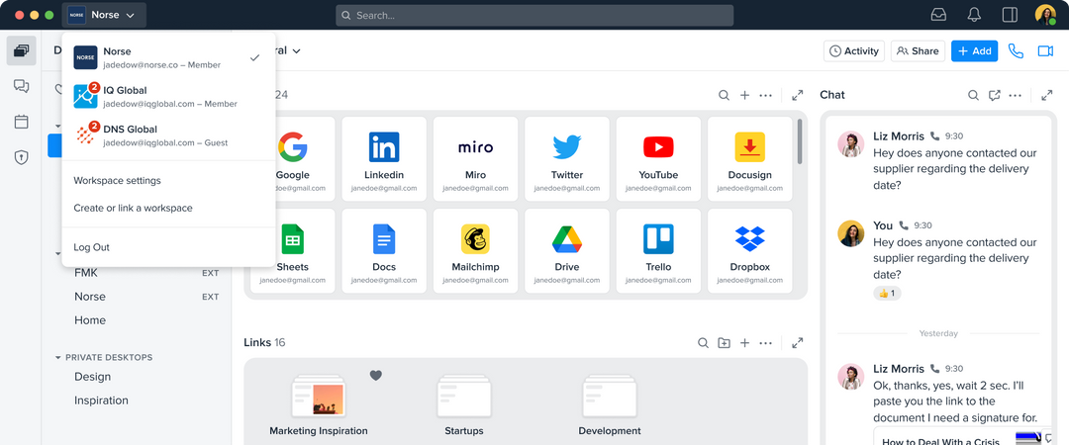Open the YouTube app tile
Screen dimensions: 1069x445
click(x=658, y=159)
